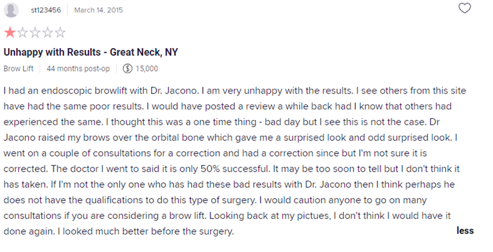Click the 15,000 cost amount

pos(147,68)
